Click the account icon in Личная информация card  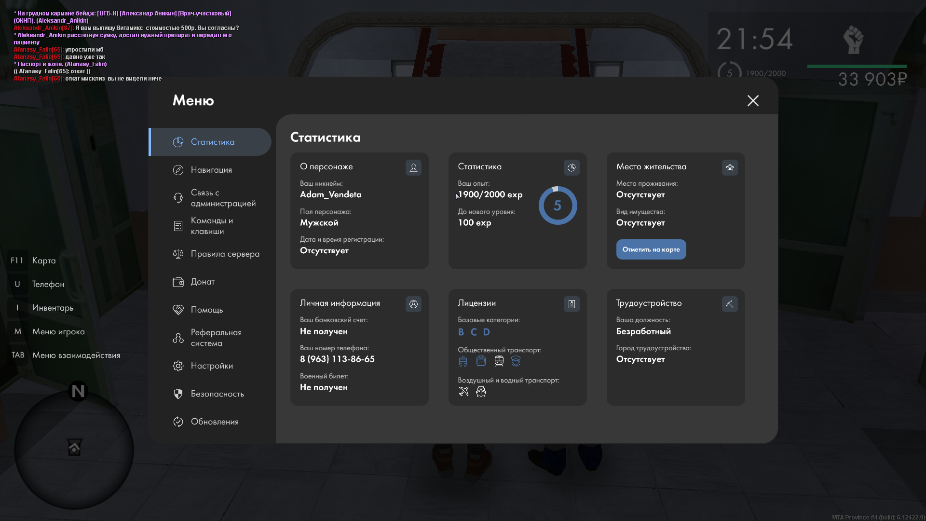pyautogui.click(x=413, y=304)
